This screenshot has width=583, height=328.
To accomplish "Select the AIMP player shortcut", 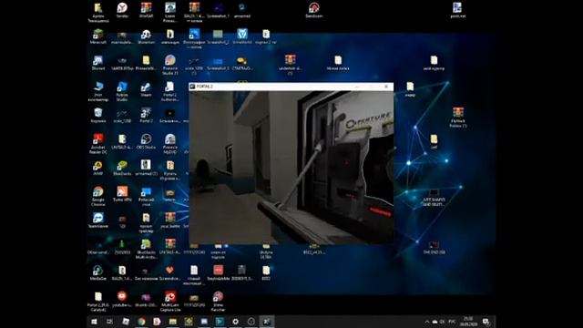I will coord(98,168).
